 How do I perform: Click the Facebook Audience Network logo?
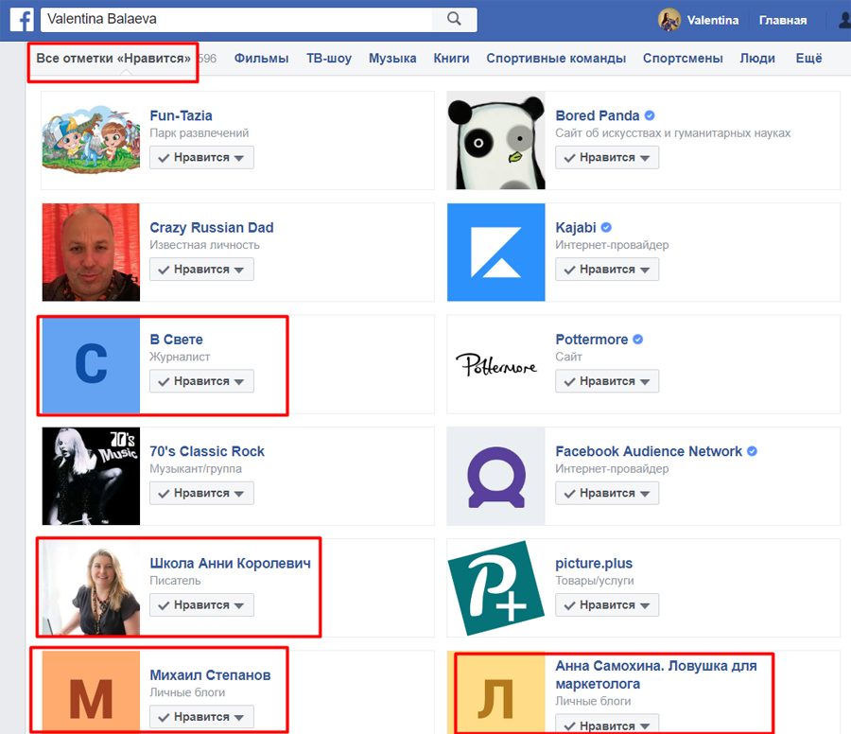pos(495,476)
